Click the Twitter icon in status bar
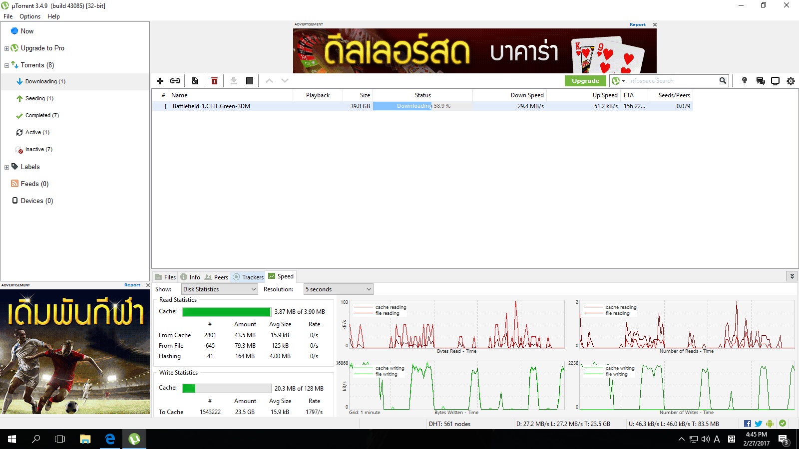Screen dimensions: 799x449 pos(759,424)
